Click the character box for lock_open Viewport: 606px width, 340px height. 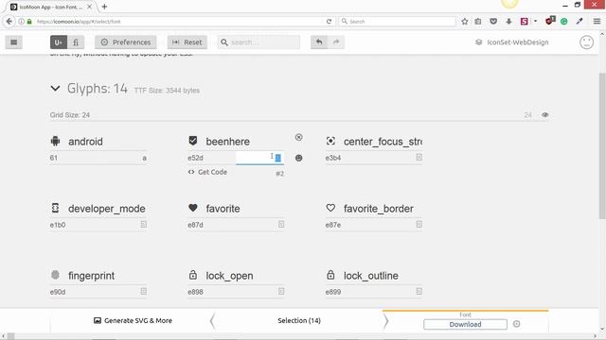(281, 292)
